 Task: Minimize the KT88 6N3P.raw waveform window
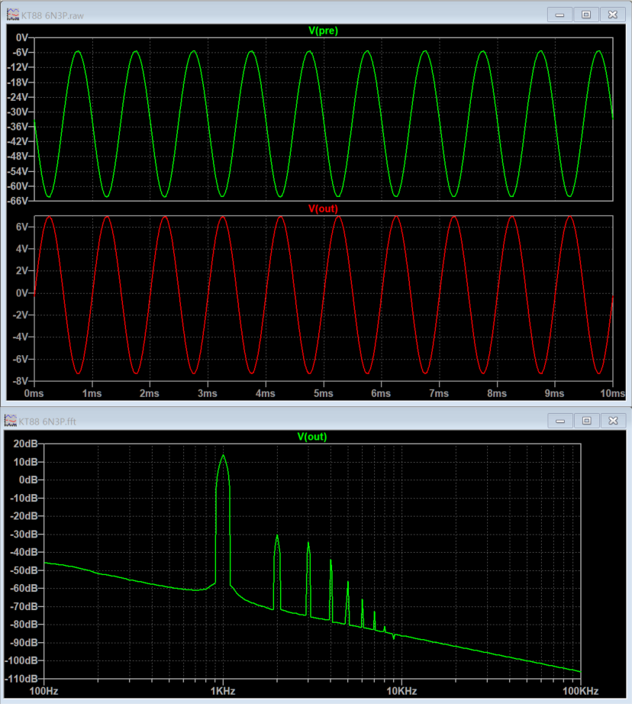[562, 15]
